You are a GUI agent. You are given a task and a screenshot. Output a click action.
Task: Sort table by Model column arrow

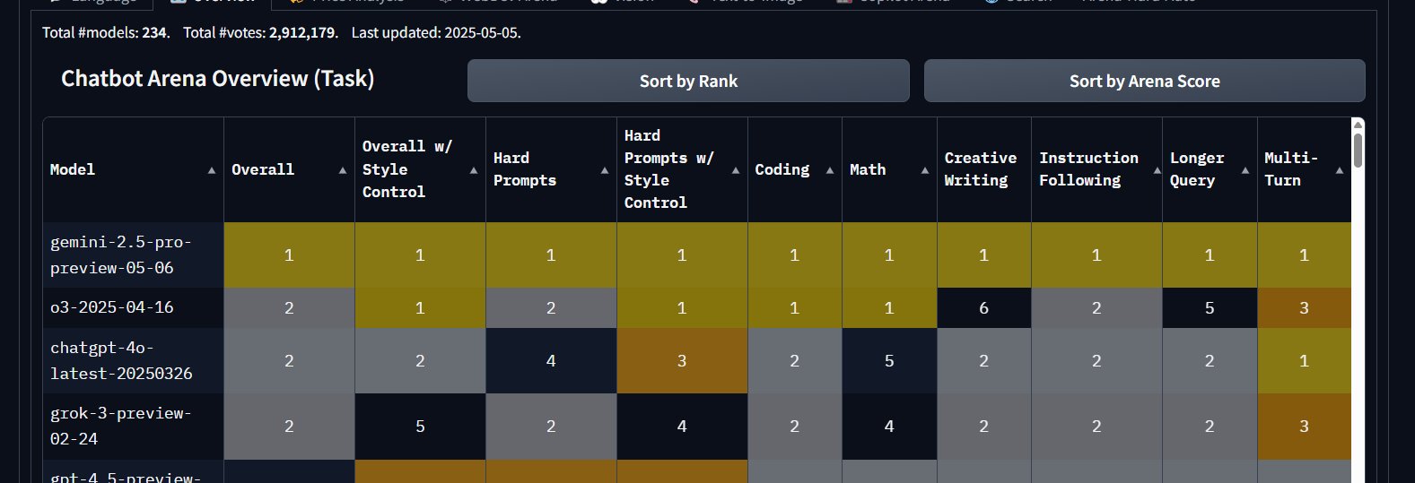click(x=212, y=170)
